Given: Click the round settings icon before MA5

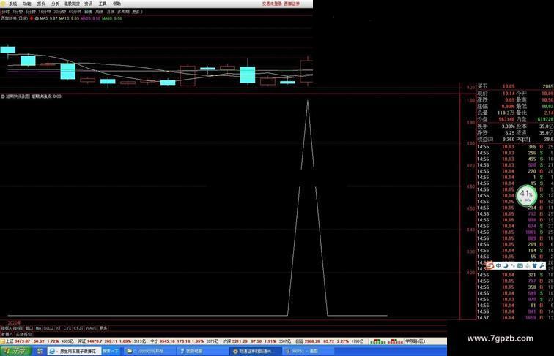Looking at the screenshot, I should click(x=37, y=18).
